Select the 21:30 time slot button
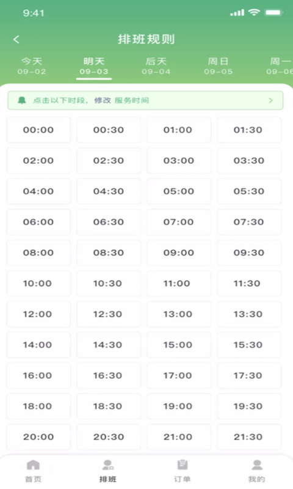This screenshot has width=293, height=489. [x=249, y=437]
